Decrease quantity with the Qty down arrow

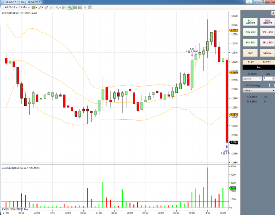[273, 80]
